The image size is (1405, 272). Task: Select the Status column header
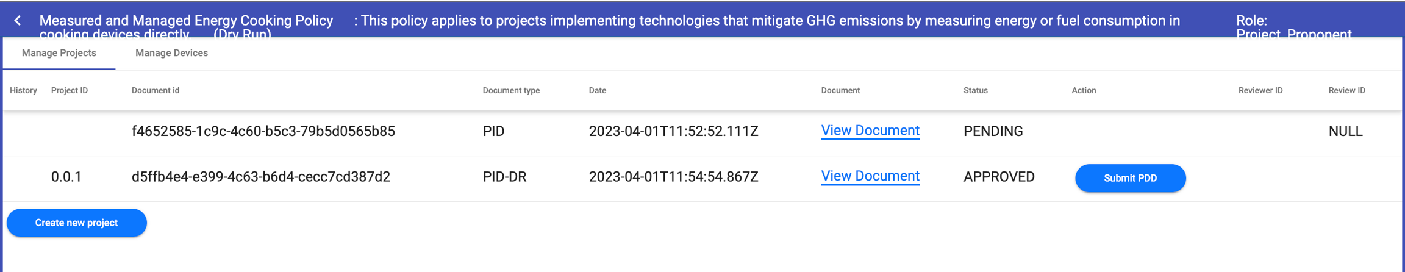(975, 90)
